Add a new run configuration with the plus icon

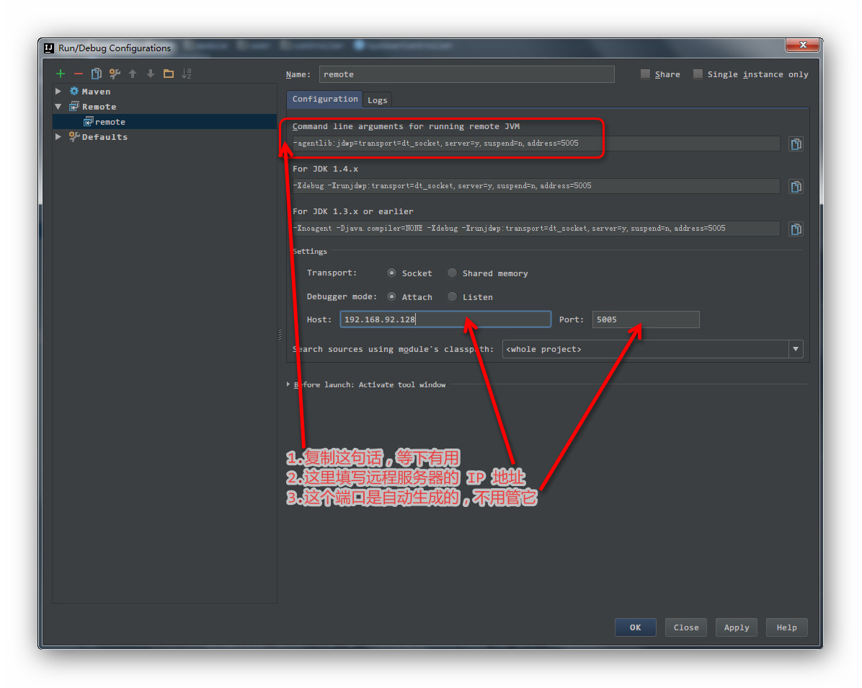61,73
